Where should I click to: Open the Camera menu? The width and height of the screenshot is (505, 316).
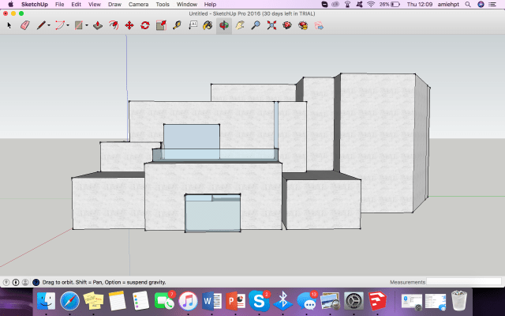(139, 5)
